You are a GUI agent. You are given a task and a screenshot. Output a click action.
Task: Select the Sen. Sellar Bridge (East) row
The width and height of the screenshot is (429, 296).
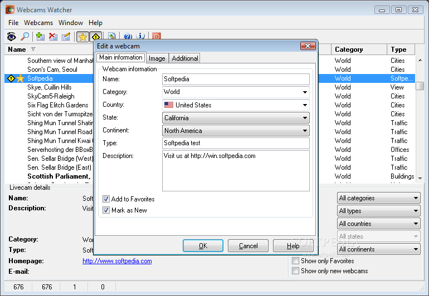pos(60,167)
